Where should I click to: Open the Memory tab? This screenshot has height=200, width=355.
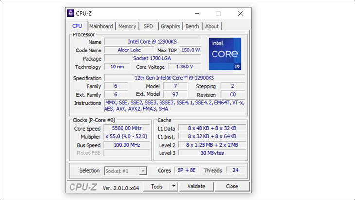tap(127, 26)
